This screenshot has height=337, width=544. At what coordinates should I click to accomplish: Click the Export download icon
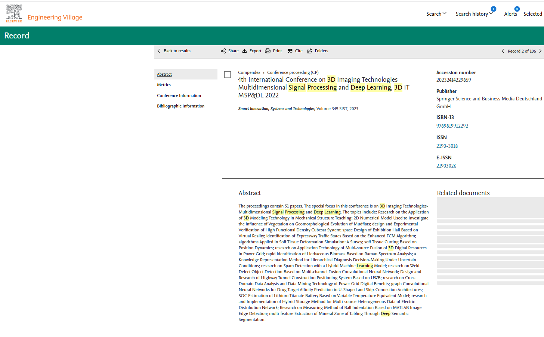tap(244, 51)
